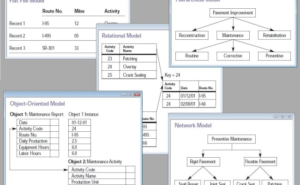Select the Flexible Pavement node

(260, 162)
